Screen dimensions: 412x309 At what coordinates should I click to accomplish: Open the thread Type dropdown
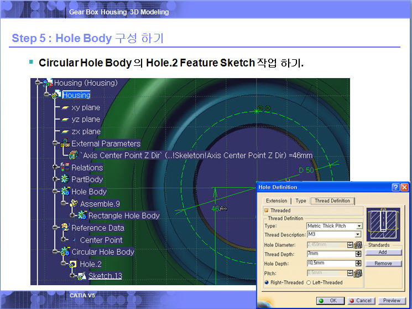click(359, 226)
